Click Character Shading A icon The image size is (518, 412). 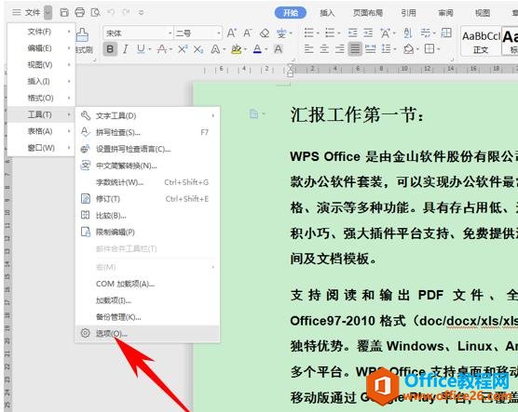pyautogui.click(x=279, y=49)
